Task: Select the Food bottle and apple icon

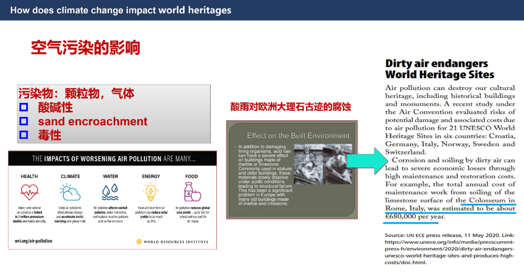Action: coord(191,193)
